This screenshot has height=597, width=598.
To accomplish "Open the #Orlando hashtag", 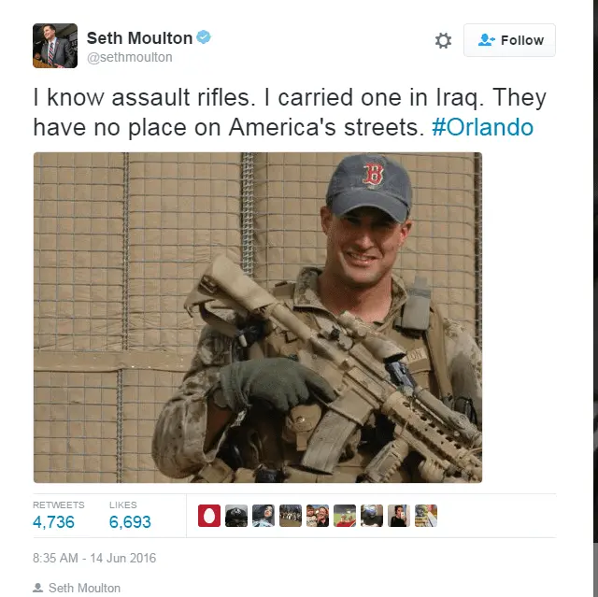I will 482,127.
